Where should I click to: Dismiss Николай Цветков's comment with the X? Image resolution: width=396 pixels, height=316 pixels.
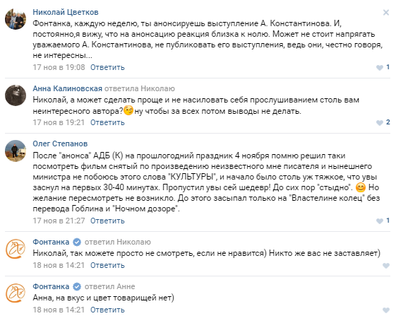[x=386, y=13]
